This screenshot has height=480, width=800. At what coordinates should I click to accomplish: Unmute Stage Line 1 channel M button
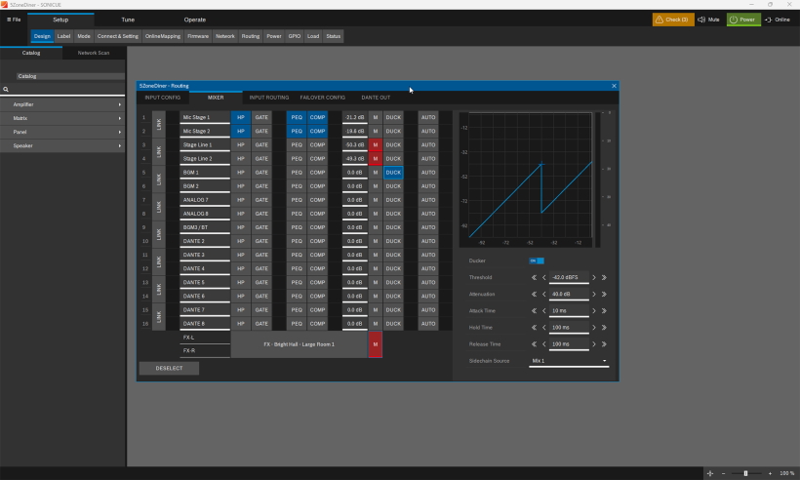click(376, 144)
